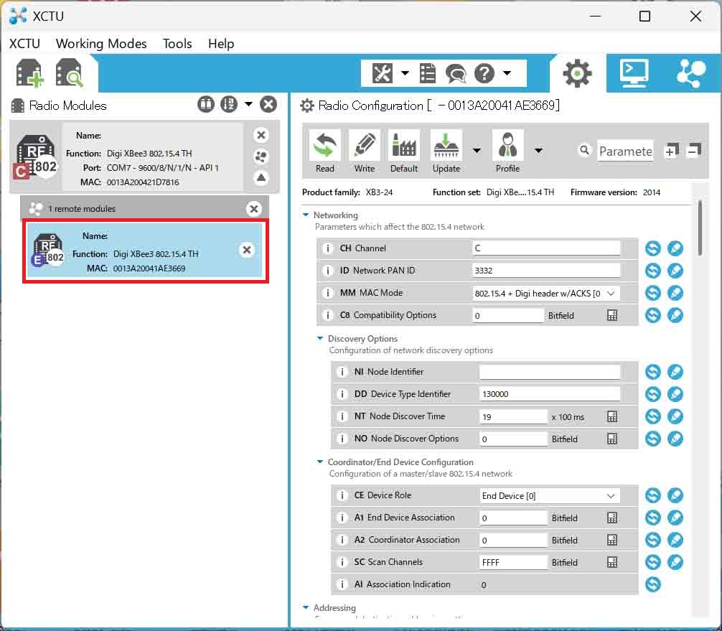The height and width of the screenshot is (631, 722).
Task: Expand all sections with plus icon
Action: pyautogui.click(x=671, y=150)
